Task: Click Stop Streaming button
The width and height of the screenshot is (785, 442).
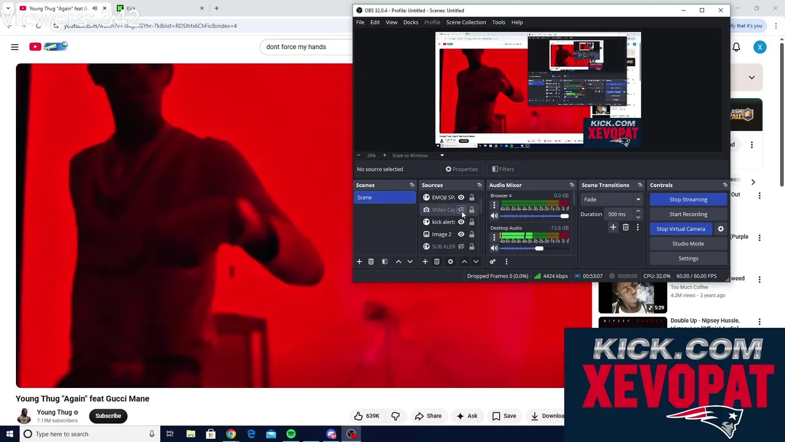Action: pyautogui.click(x=688, y=200)
